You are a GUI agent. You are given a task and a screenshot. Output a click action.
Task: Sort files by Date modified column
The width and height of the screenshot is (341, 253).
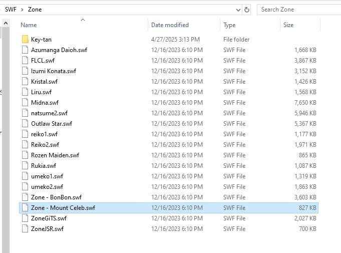point(170,25)
